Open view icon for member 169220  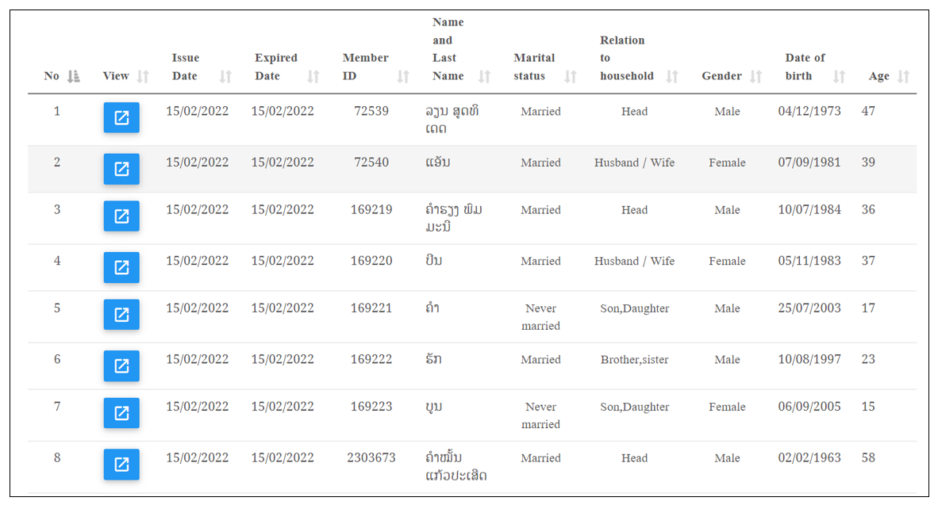(121, 267)
